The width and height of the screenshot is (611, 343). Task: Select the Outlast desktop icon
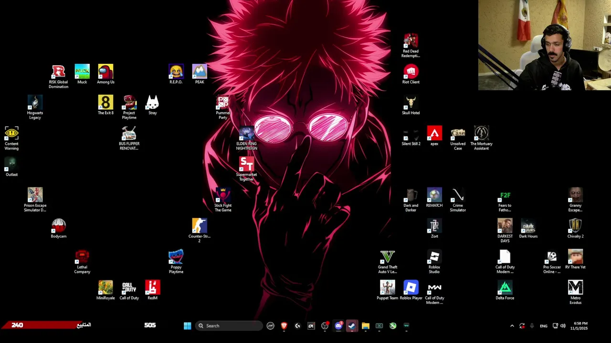click(11, 167)
